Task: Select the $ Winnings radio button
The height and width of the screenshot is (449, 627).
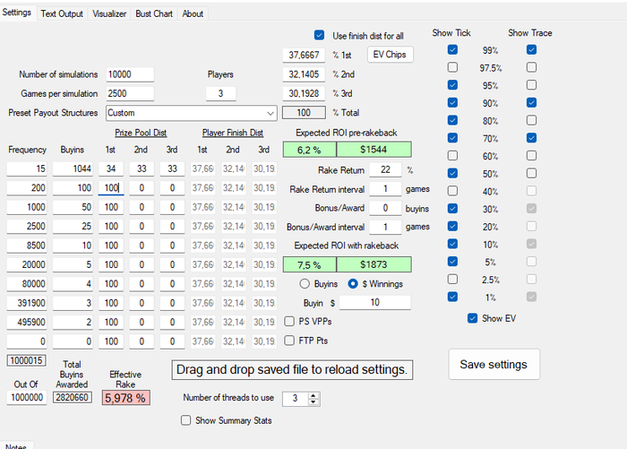Action: [x=353, y=284]
